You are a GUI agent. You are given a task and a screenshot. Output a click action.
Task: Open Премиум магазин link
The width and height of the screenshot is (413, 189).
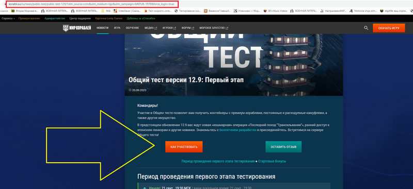click(x=29, y=19)
